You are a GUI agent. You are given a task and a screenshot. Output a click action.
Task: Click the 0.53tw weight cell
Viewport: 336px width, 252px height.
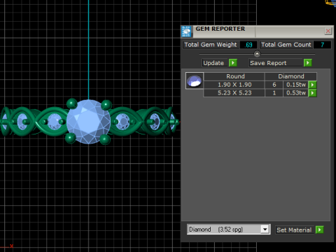tap(296, 93)
